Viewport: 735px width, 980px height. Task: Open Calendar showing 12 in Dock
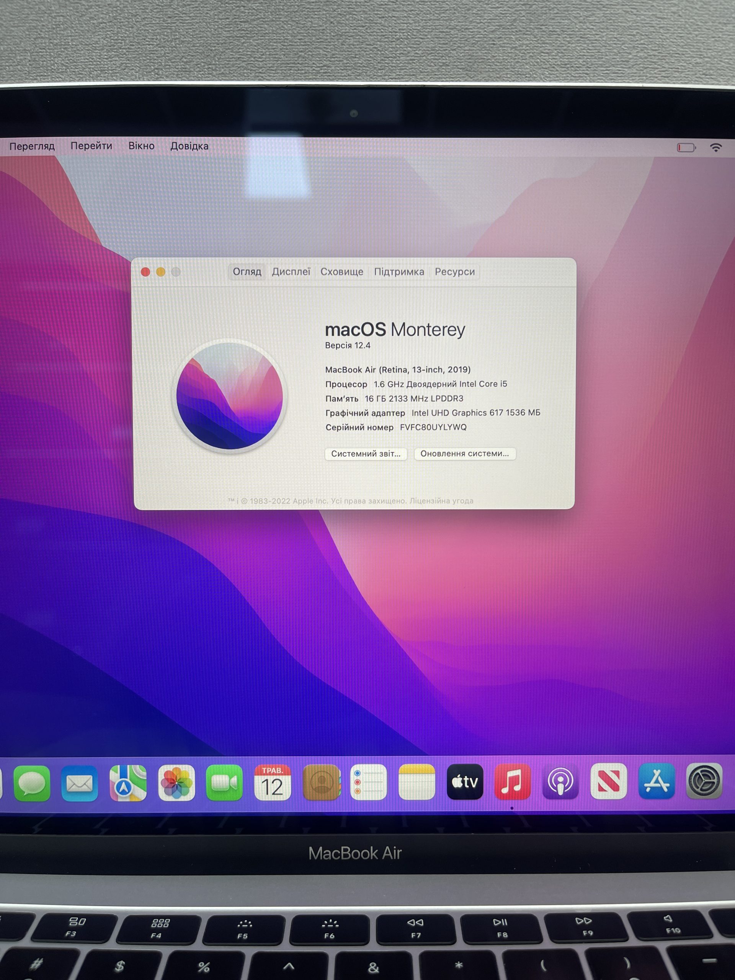click(x=273, y=782)
